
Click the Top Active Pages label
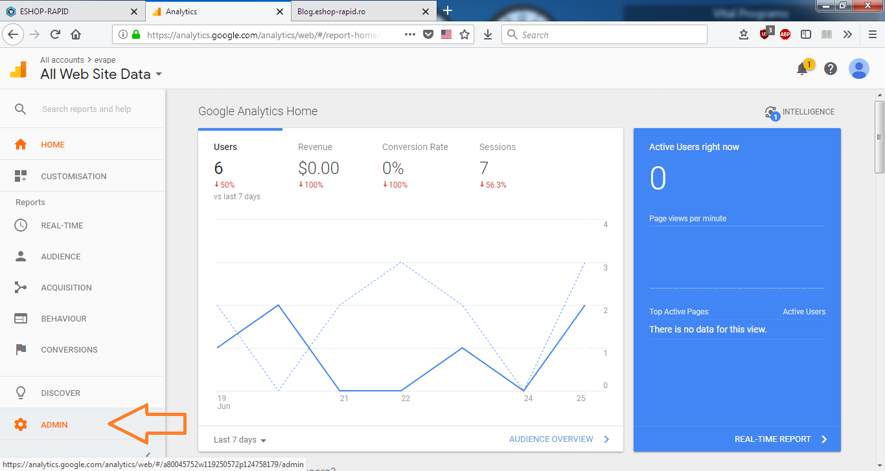coord(679,312)
